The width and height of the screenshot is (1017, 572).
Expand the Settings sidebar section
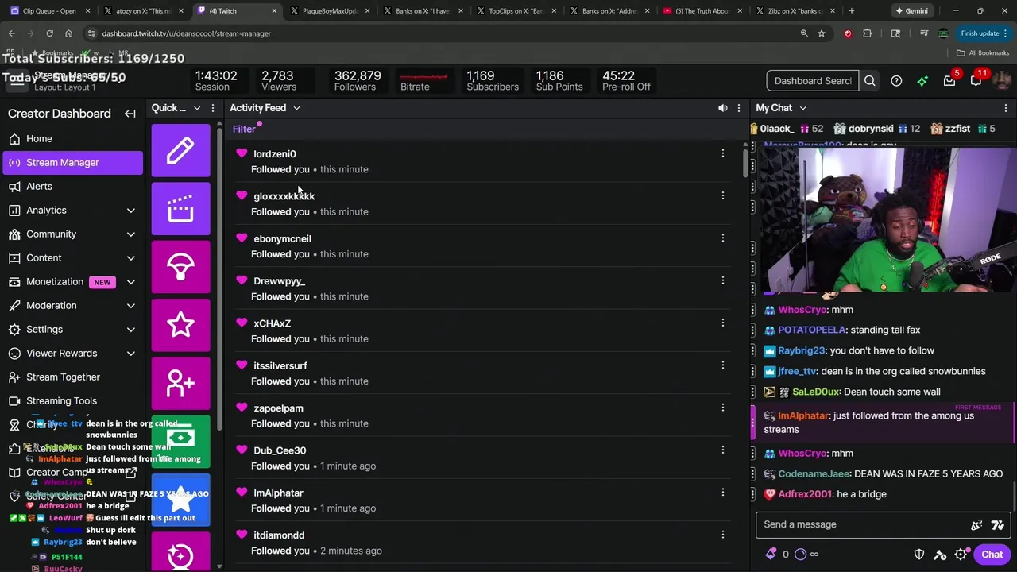131,330
